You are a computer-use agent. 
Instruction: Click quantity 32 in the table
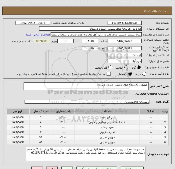(41, 137)
